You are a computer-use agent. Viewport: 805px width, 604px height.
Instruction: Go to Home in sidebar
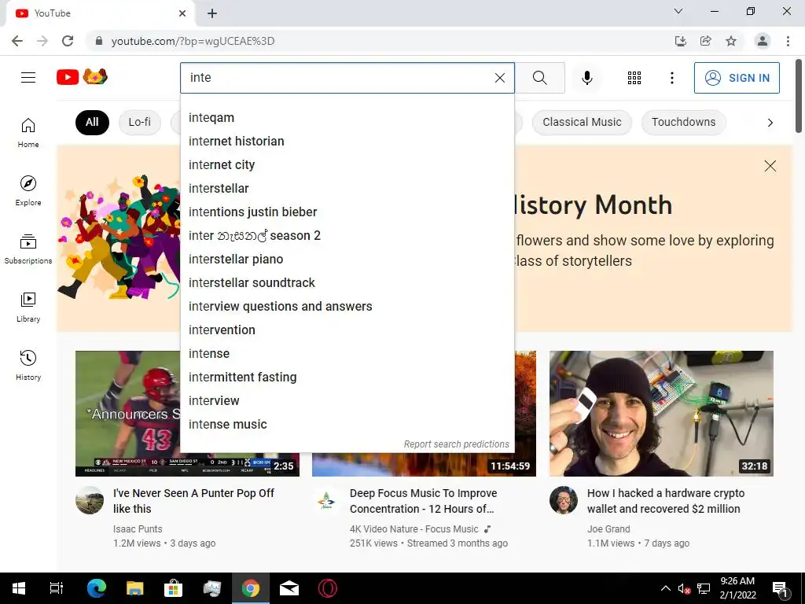[28, 132]
